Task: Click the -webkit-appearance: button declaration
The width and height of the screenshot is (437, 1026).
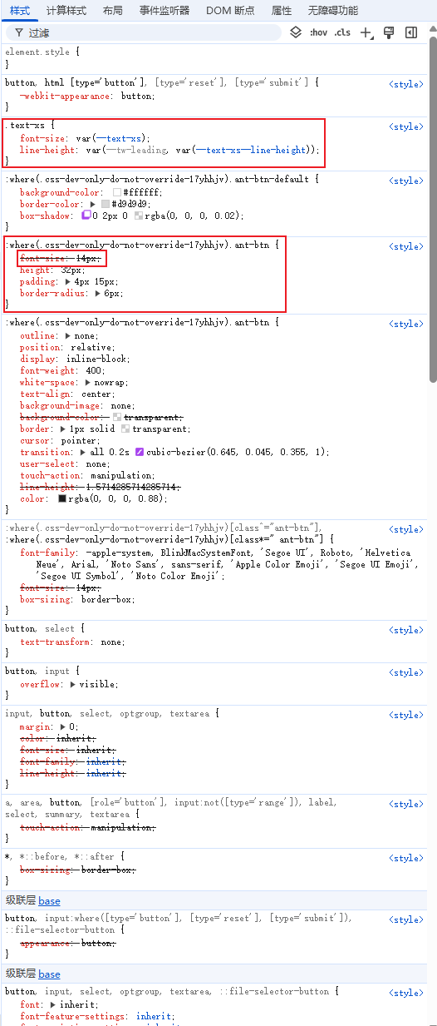Action: click(87, 96)
